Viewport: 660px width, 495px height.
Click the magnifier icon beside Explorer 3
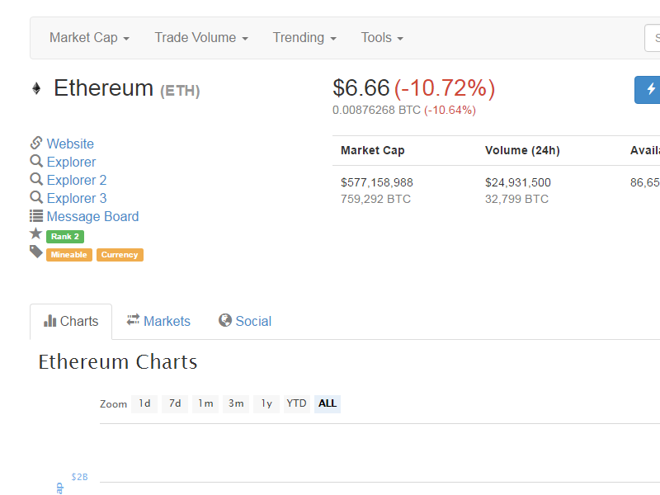tap(36, 197)
